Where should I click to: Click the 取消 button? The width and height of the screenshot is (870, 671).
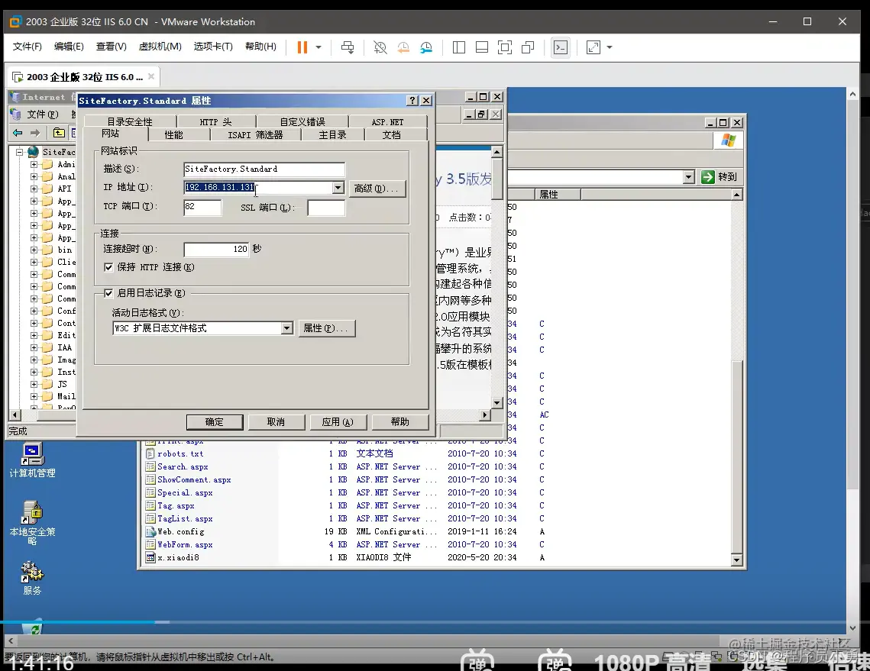(x=277, y=422)
